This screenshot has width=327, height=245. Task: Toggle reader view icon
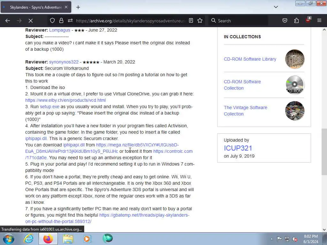tap(191, 21)
